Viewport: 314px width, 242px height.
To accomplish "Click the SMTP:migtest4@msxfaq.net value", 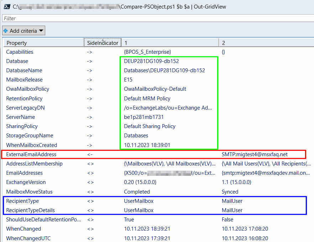I will tap(255, 154).
